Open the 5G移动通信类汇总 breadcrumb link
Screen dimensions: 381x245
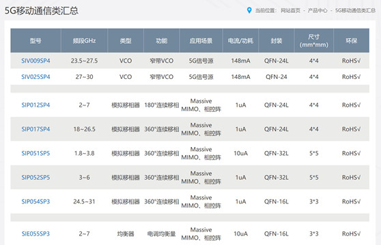point(355,10)
